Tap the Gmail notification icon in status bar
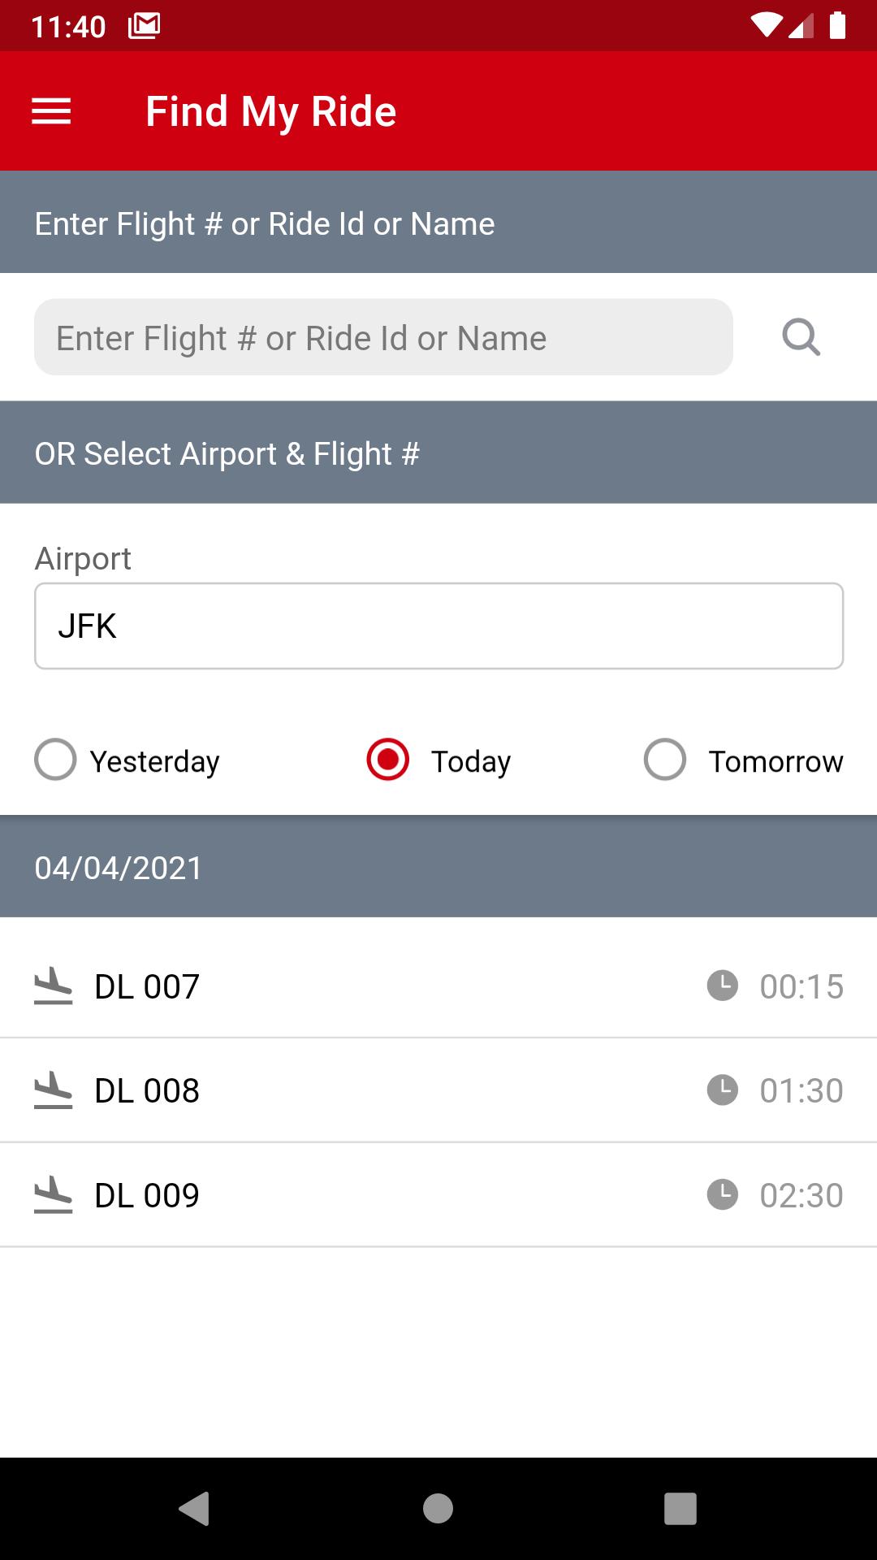 pyautogui.click(x=144, y=26)
